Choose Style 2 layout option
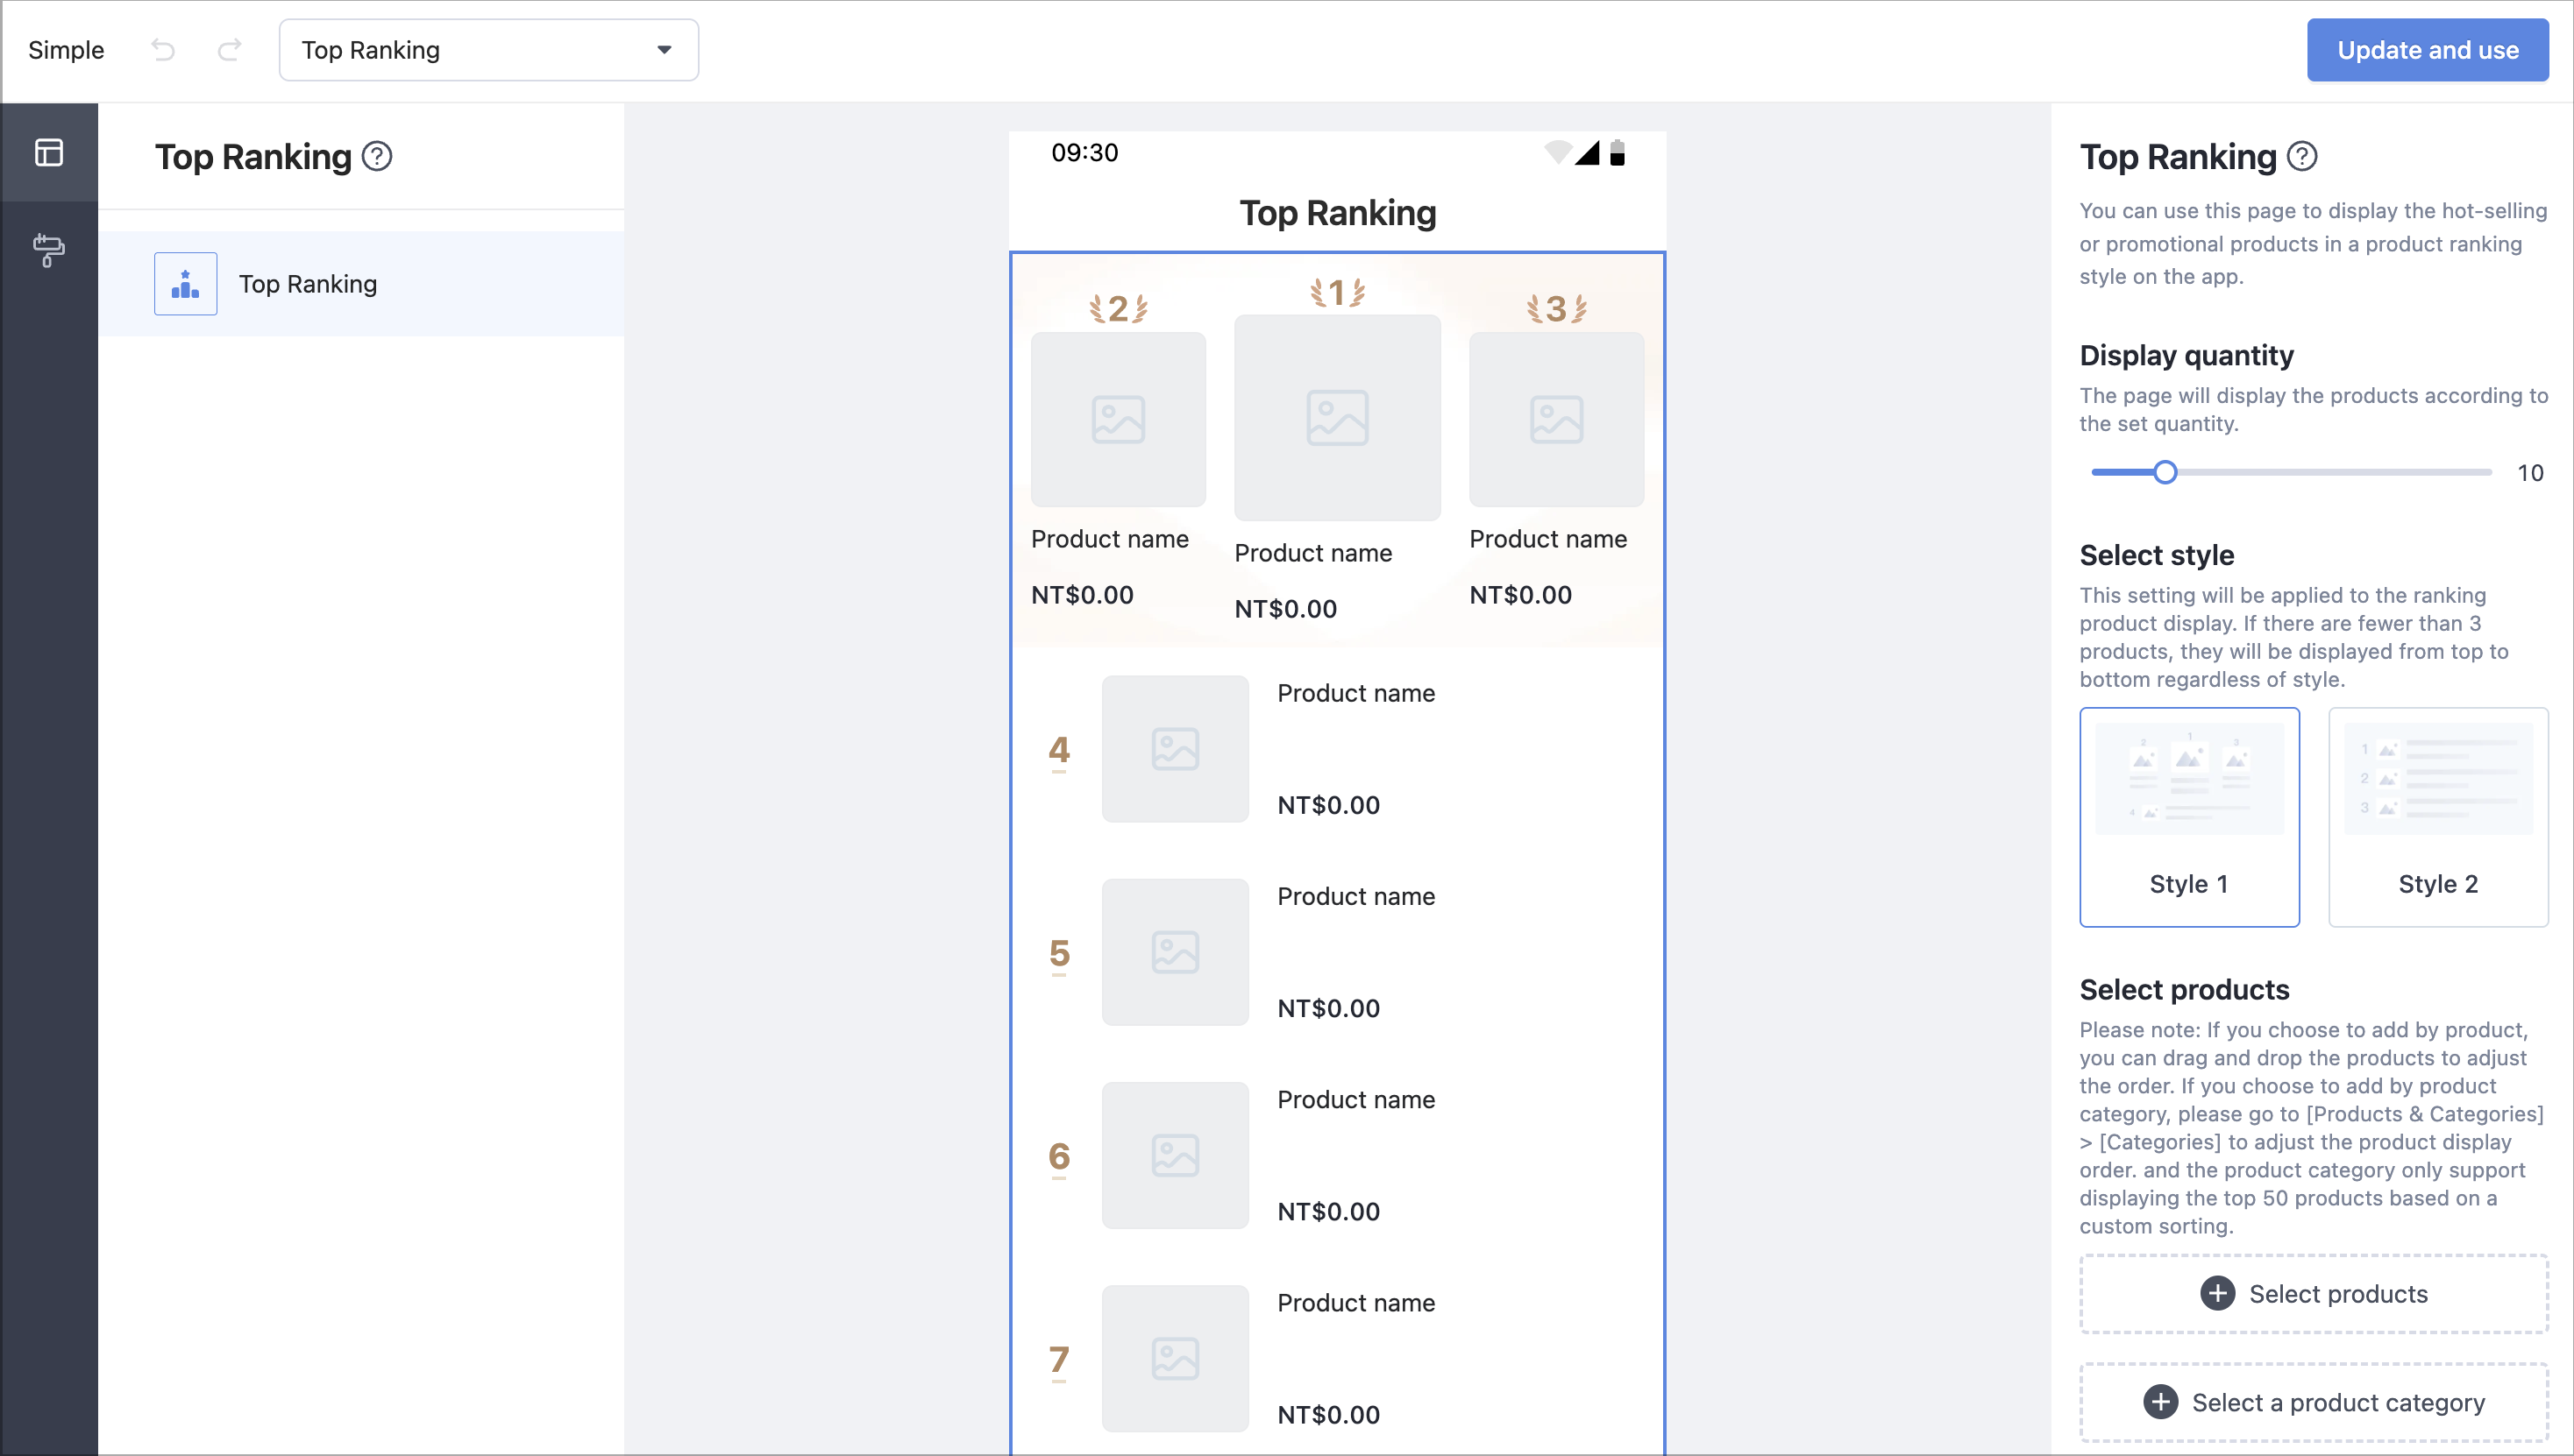 (x=2438, y=817)
